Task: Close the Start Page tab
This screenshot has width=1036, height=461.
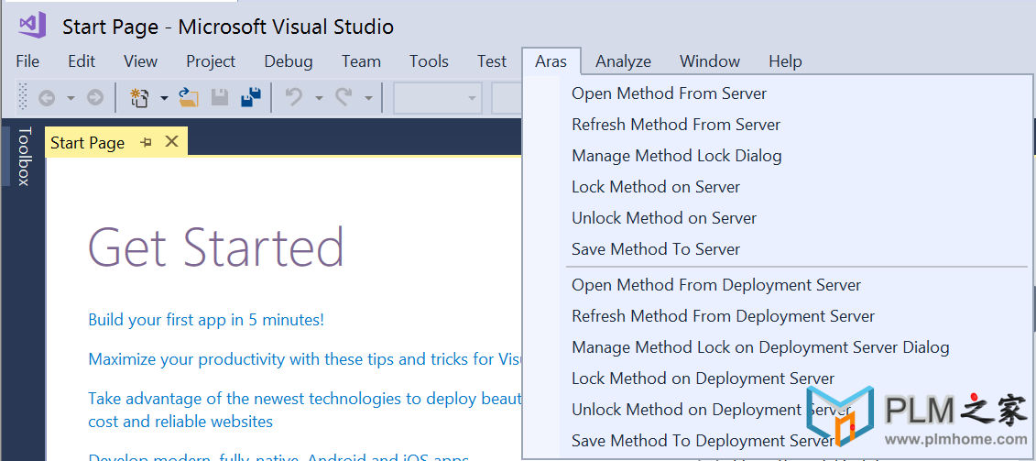Action: (171, 141)
